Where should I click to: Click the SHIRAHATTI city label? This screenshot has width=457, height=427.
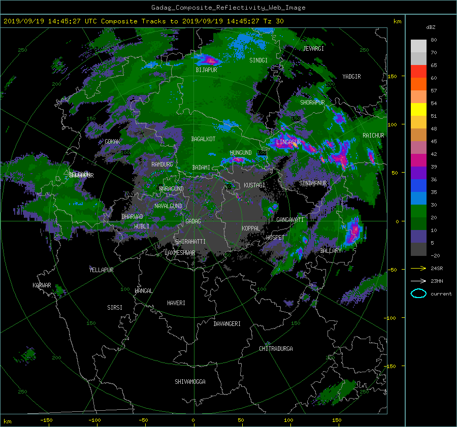tap(190, 242)
